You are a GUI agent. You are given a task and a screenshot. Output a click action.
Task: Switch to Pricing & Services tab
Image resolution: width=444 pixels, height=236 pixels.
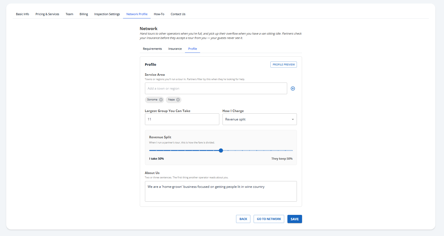(x=47, y=14)
